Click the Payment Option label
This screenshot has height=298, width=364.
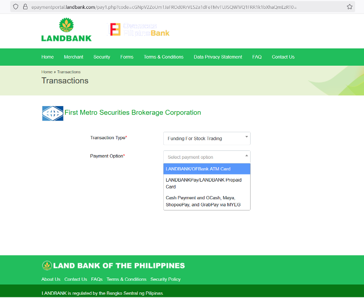click(107, 156)
